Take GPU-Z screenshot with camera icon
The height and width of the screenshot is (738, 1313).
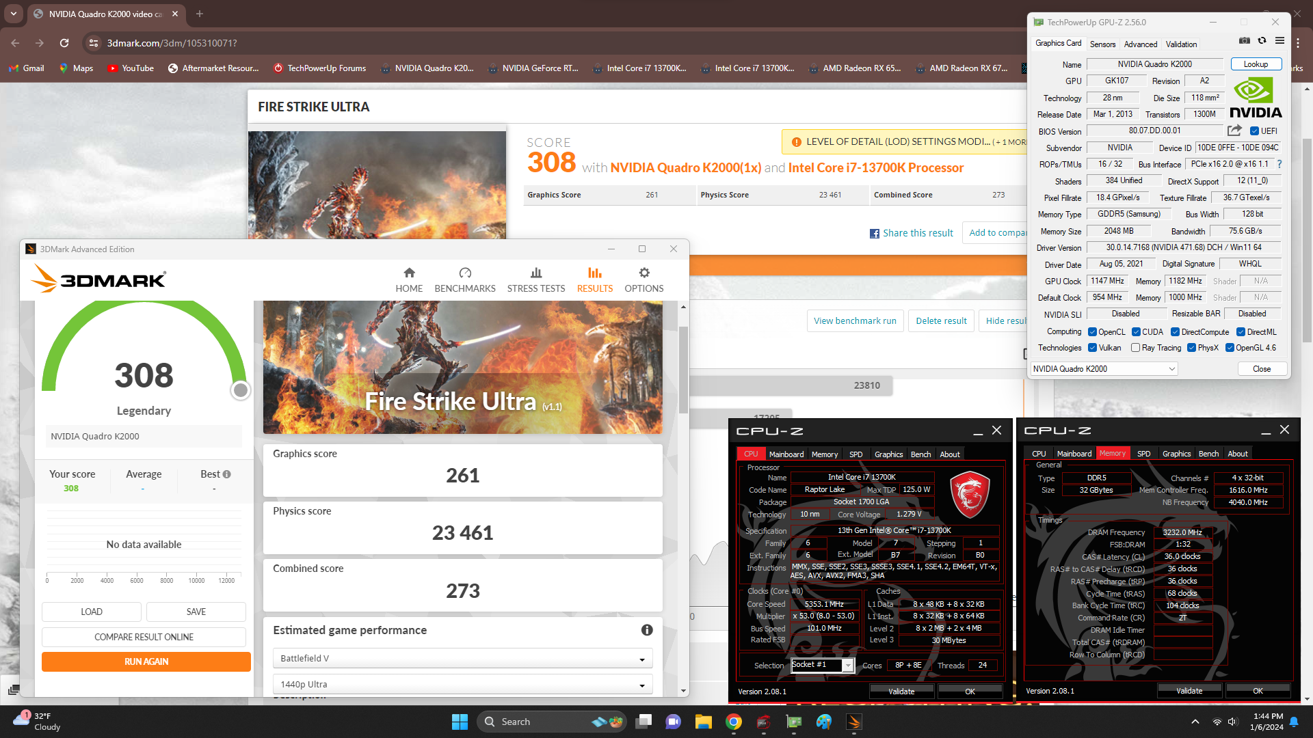1245,41
